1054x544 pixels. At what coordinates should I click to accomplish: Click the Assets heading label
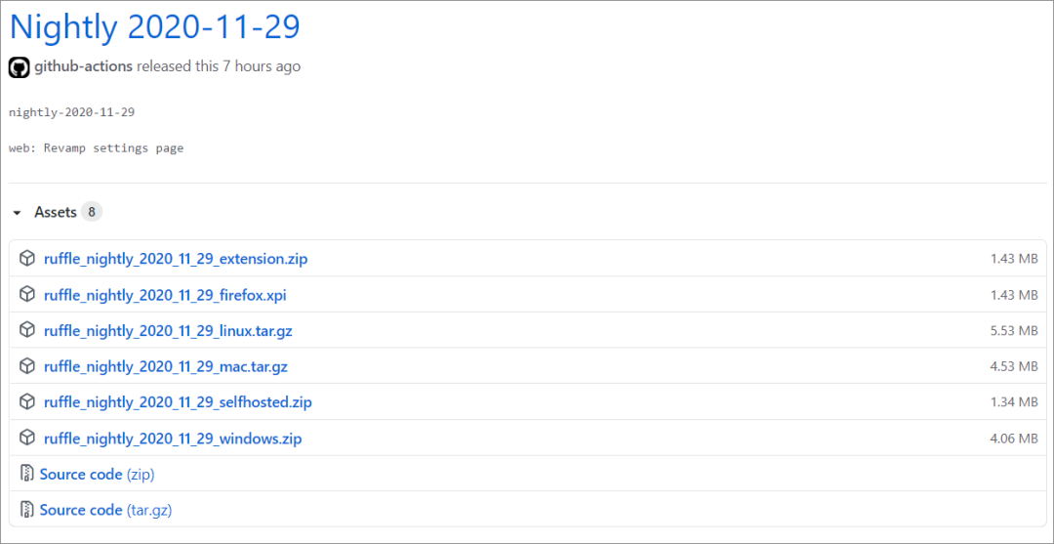tap(55, 213)
